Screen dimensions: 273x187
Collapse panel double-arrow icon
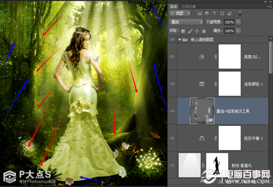pyautogui.click(x=265, y=1)
